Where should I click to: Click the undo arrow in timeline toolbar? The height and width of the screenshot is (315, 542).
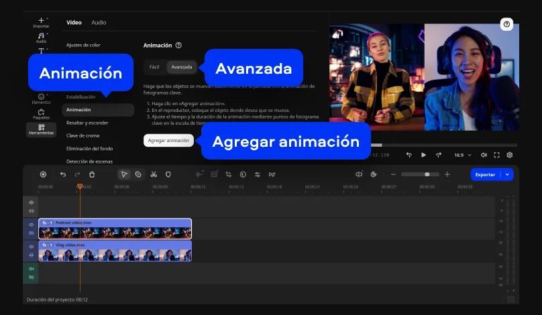click(x=63, y=174)
